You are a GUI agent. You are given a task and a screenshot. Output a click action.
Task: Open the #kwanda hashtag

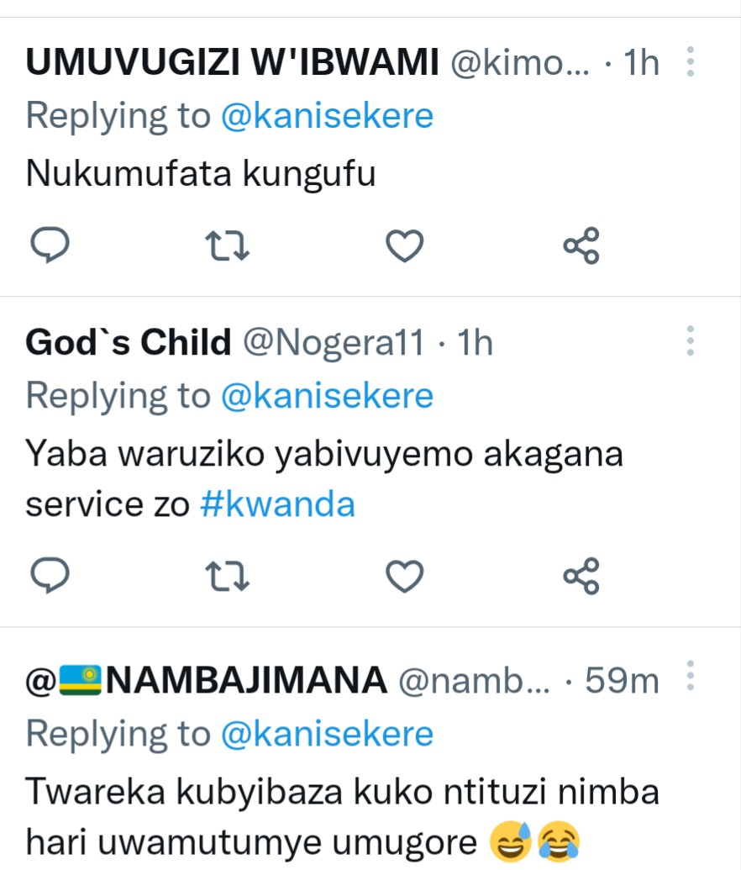click(277, 504)
